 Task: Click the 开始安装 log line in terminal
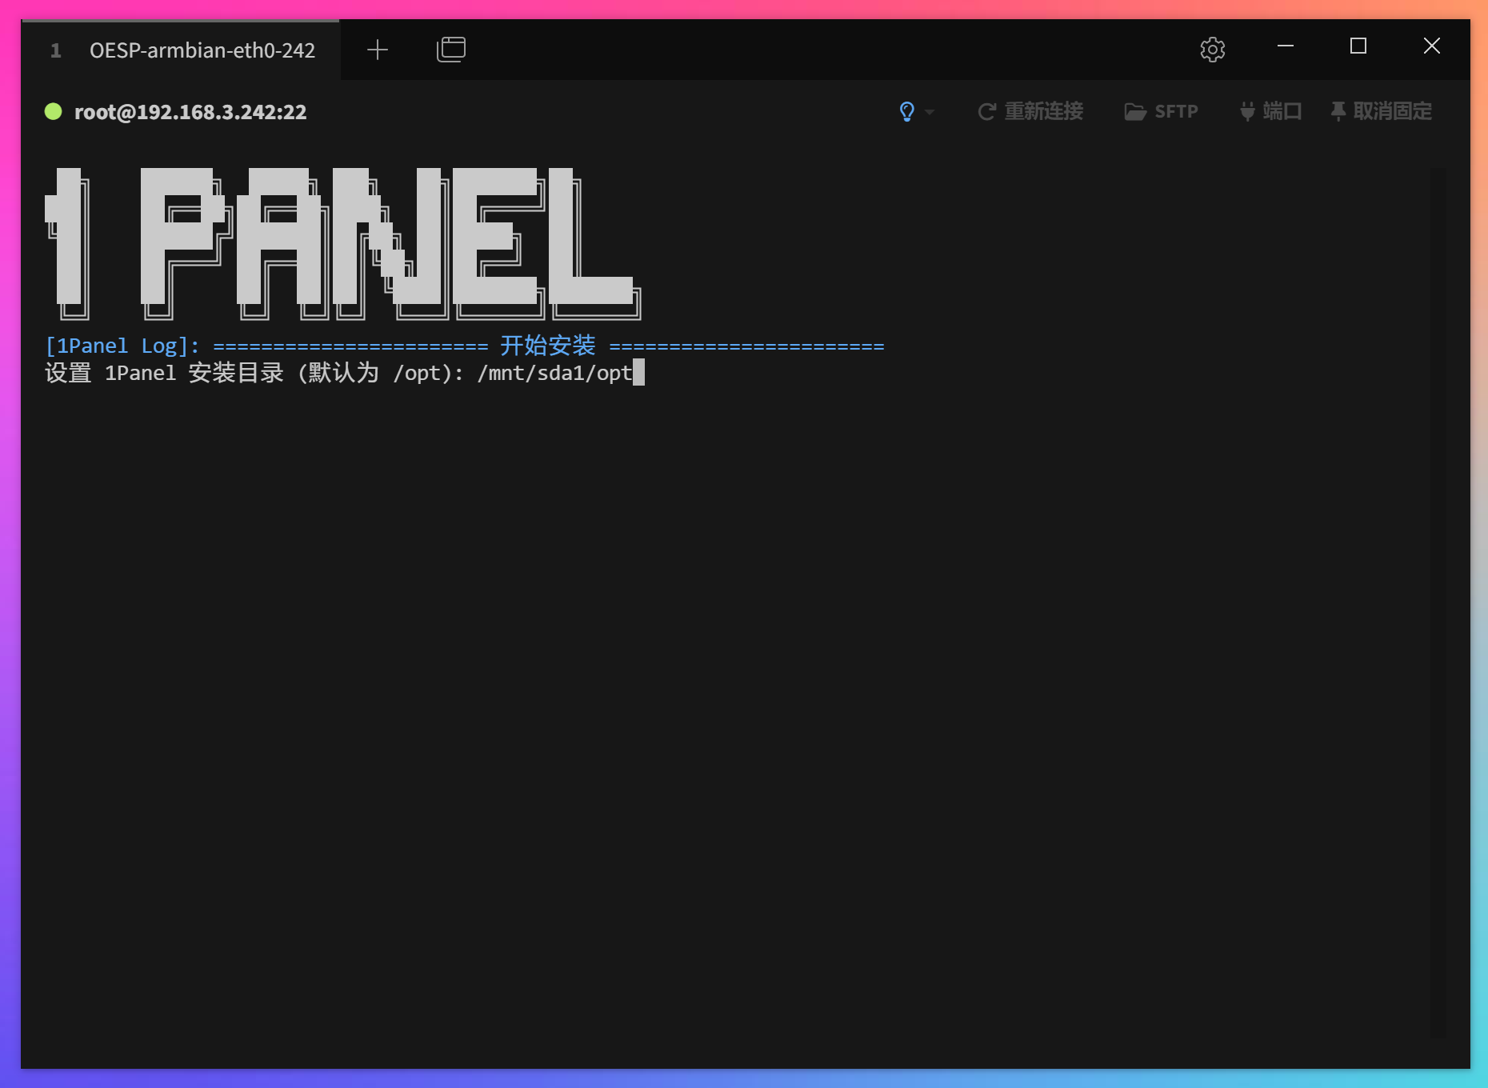click(x=547, y=345)
